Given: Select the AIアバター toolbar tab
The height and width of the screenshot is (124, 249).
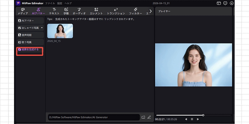Looking at the screenshot, I should (38, 11).
